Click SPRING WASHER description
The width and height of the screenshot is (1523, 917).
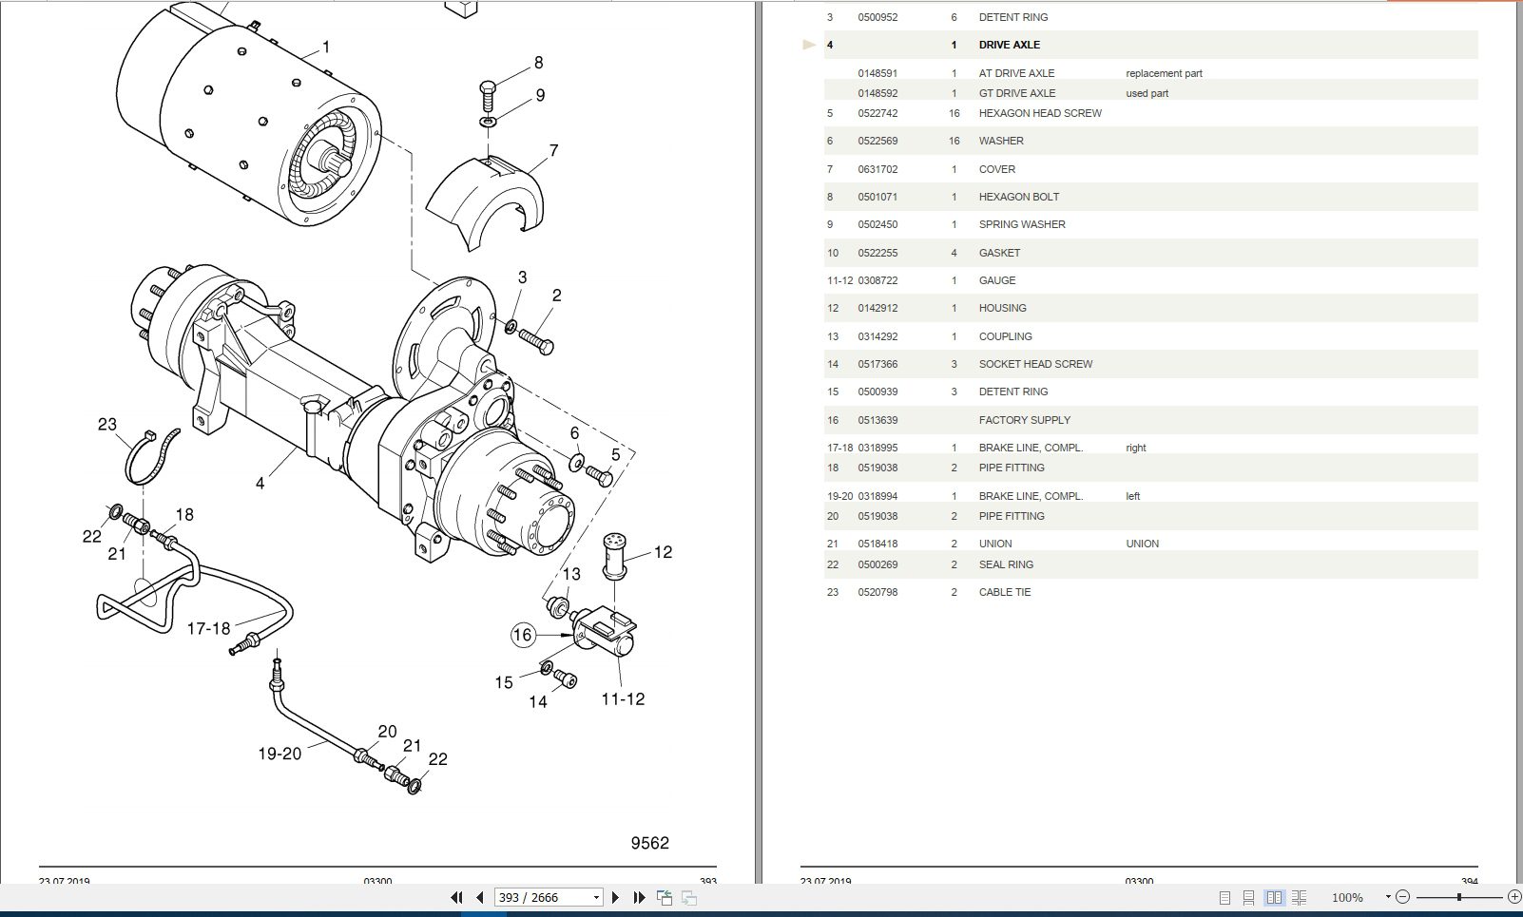[1022, 224]
